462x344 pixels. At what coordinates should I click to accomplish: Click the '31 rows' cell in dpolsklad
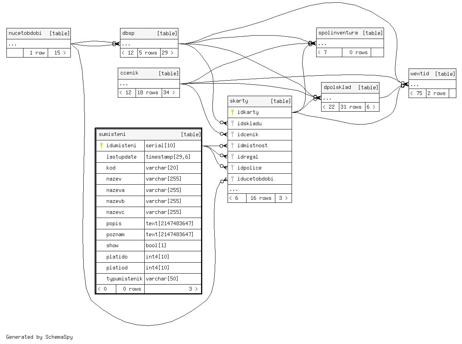pyautogui.click(x=351, y=107)
